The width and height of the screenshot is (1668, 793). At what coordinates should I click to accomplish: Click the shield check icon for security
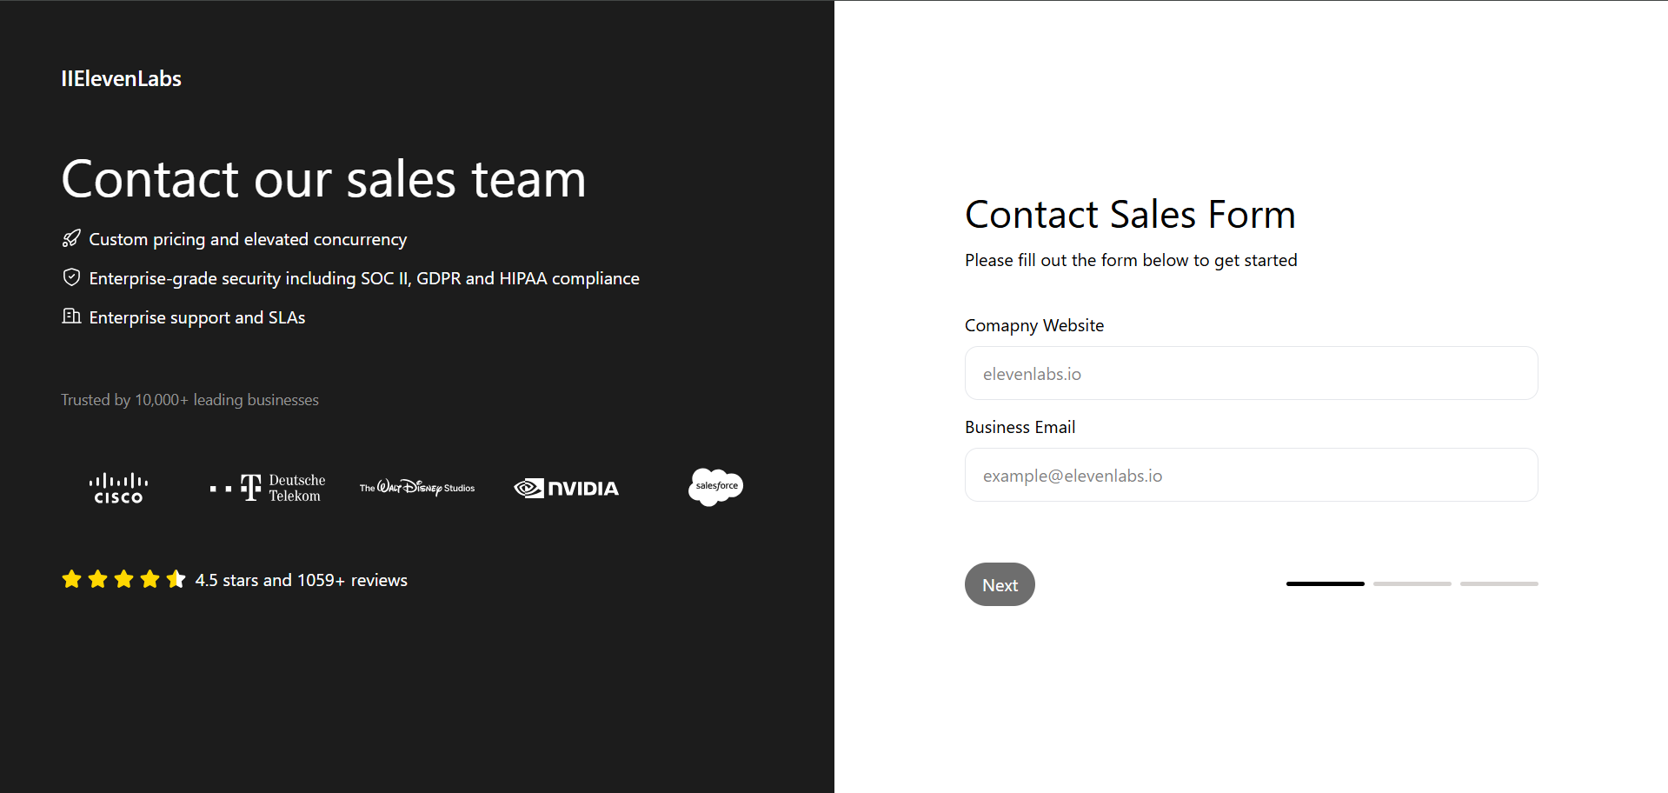point(71,277)
